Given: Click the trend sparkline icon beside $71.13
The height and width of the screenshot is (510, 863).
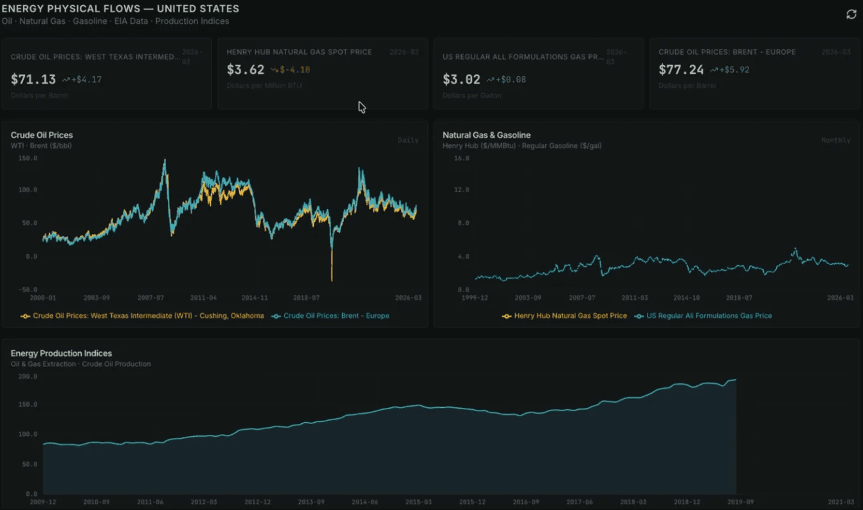Looking at the screenshot, I should pyautogui.click(x=65, y=79).
